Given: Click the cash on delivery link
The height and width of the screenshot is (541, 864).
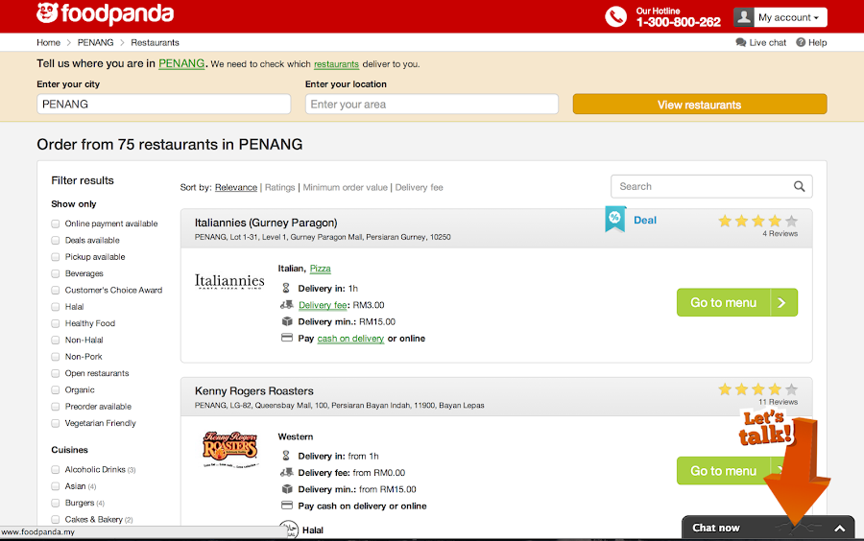Looking at the screenshot, I should [350, 339].
